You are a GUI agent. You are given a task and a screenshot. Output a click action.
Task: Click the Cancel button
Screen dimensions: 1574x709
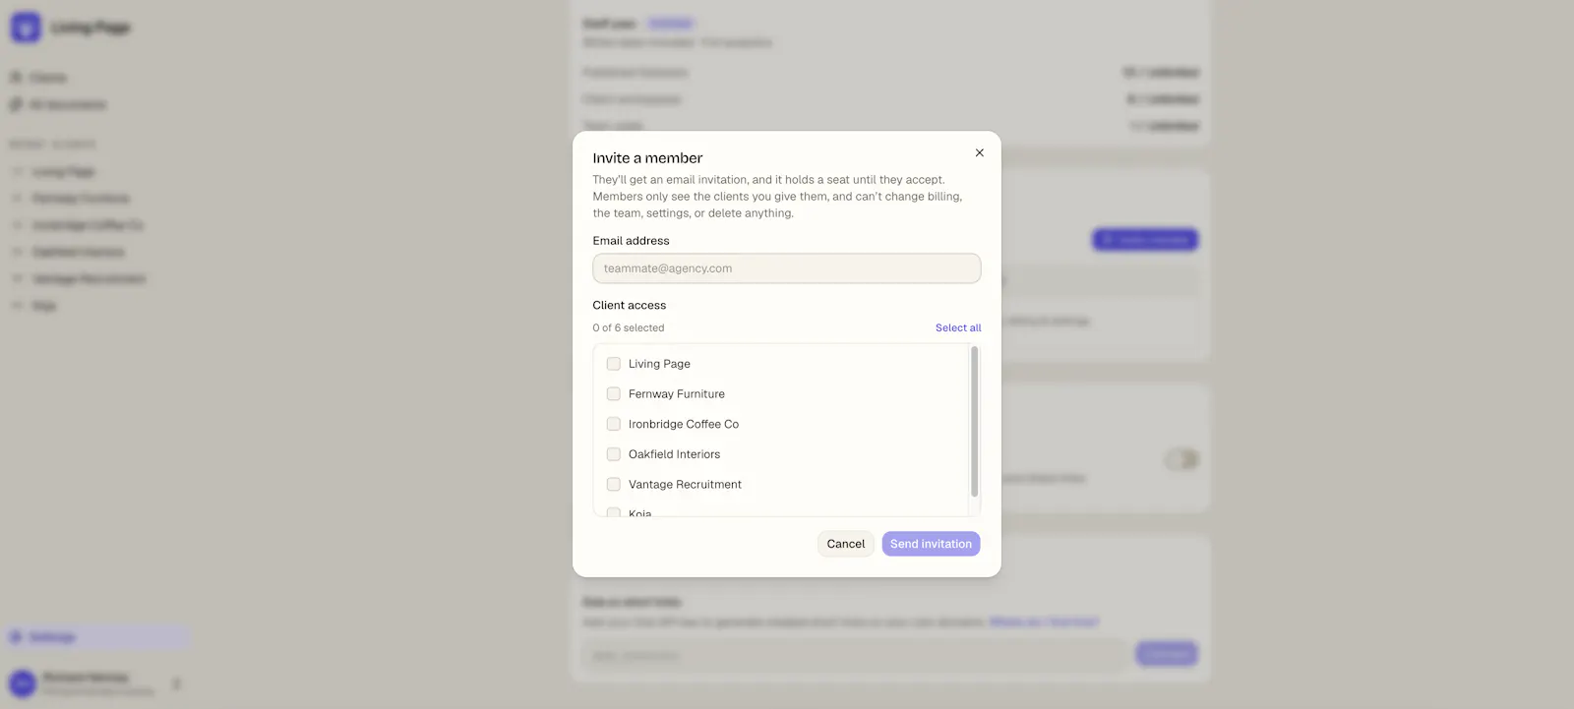point(846,544)
